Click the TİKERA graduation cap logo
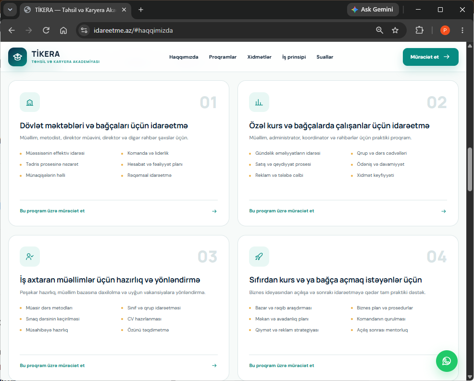This screenshot has width=474, height=381. [x=17, y=57]
